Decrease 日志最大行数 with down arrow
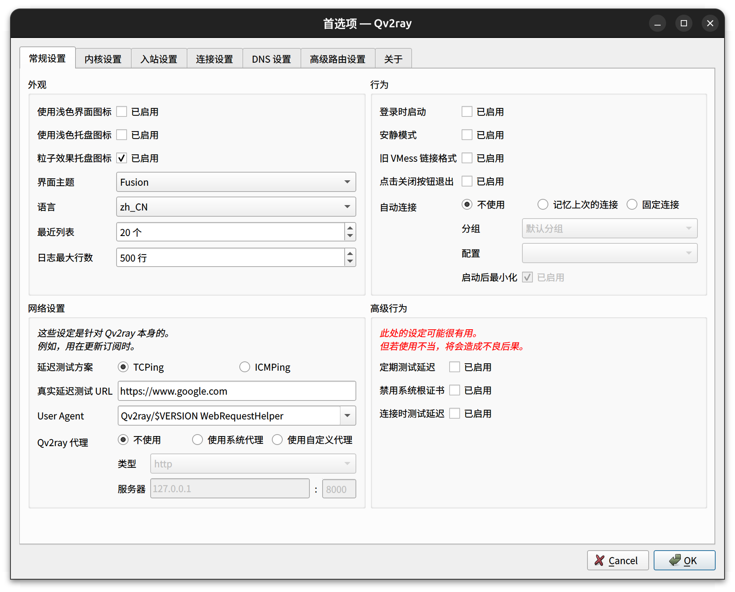The width and height of the screenshot is (735, 592). 350,262
